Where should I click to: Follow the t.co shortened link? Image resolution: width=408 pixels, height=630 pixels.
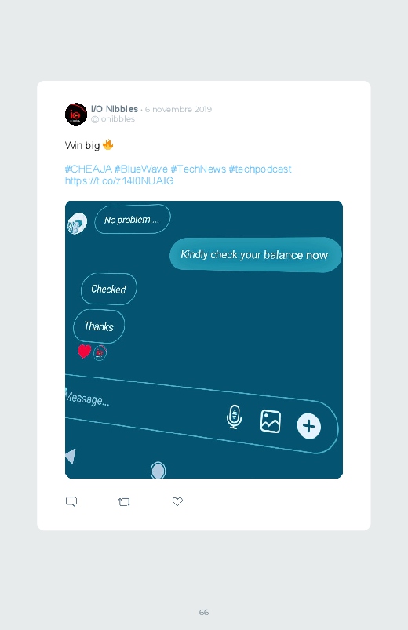pos(119,180)
